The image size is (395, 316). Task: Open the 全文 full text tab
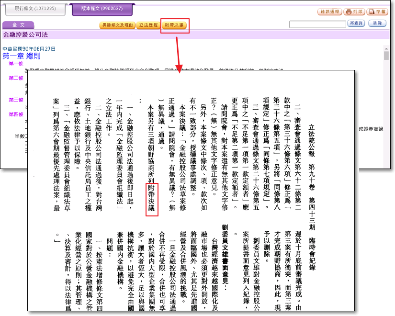(18, 25)
